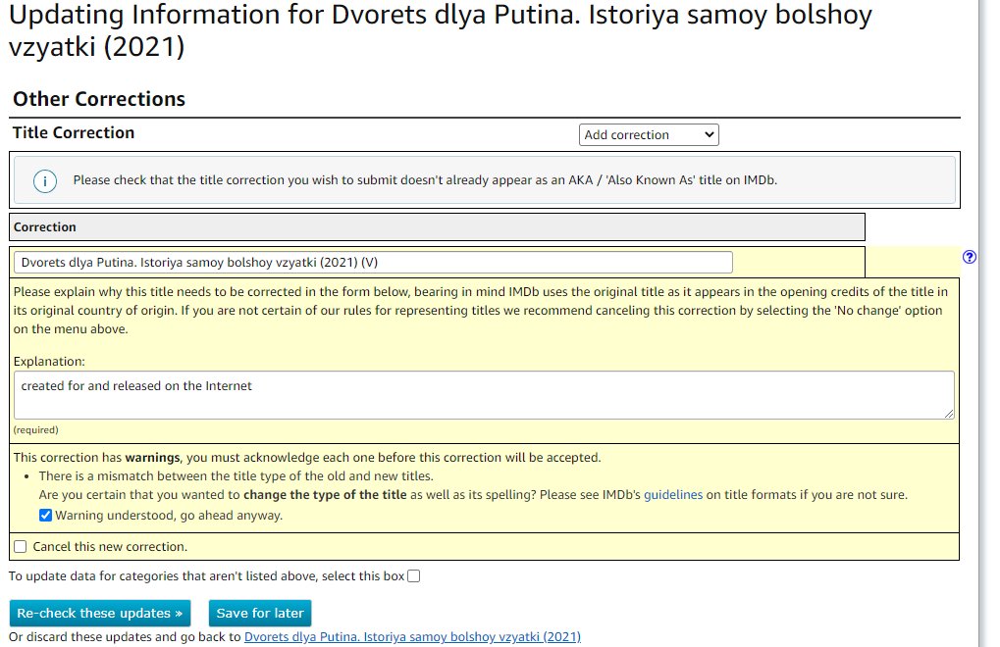Focus the Explanation text area
This screenshot has width=1000, height=647.
click(481, 394)
